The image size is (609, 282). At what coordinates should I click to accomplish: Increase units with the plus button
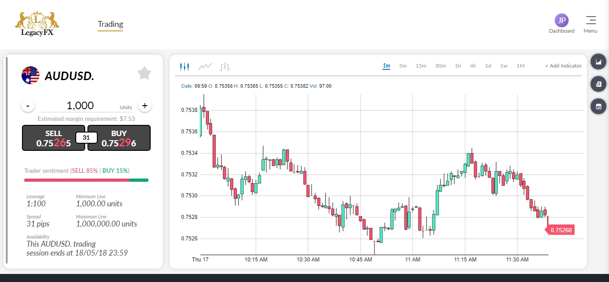click(x=144, y=106)
